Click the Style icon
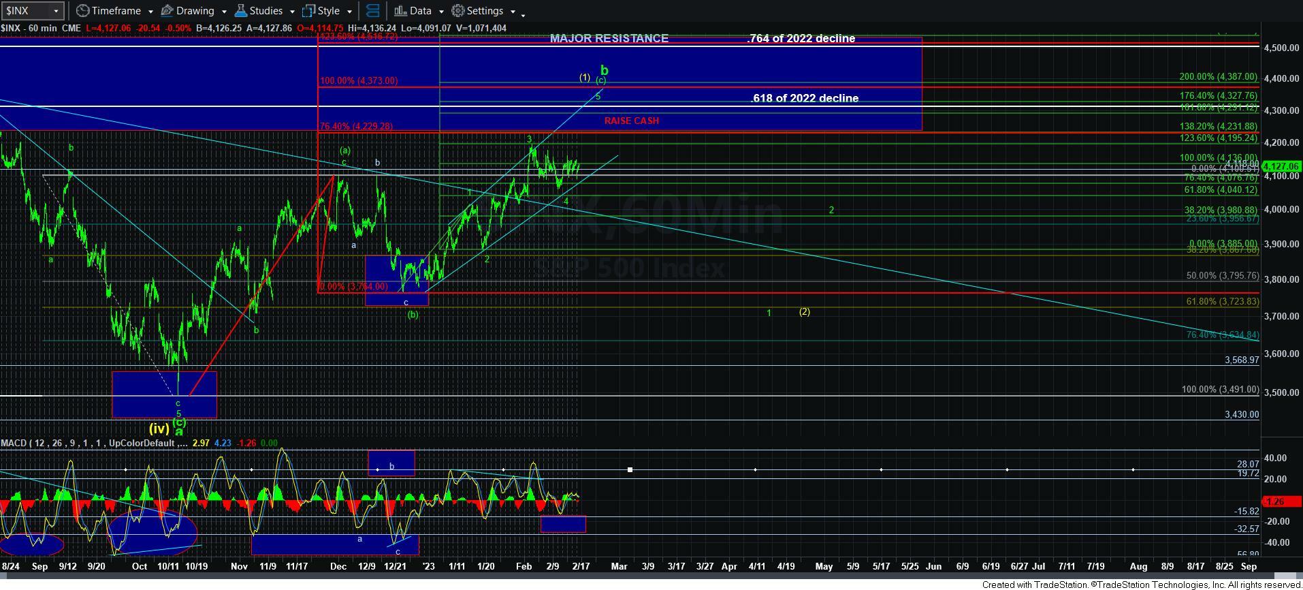The width and height of the screenshot is (1303, 590). coord(308,11)
